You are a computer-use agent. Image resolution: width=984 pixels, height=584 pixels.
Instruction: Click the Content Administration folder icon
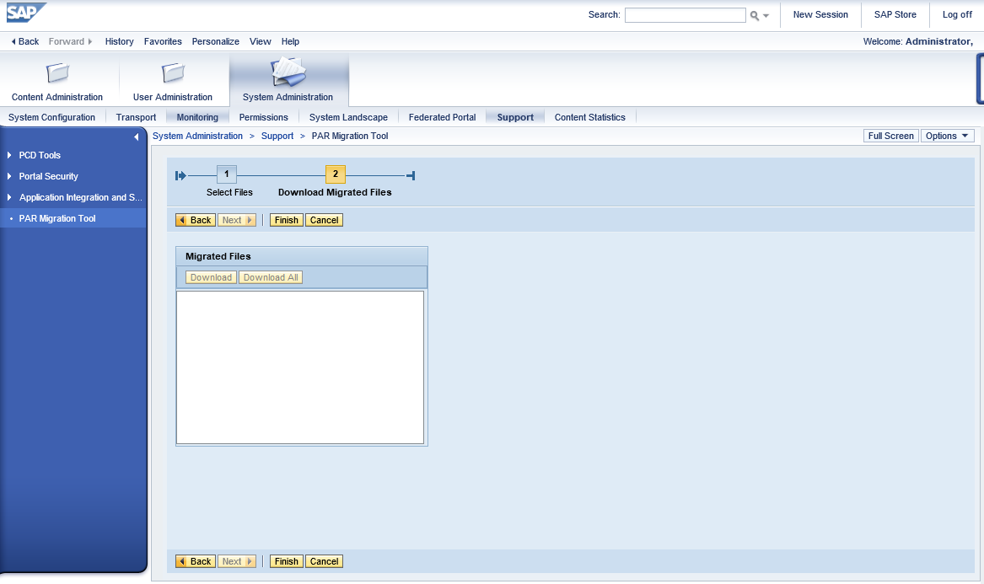click(57, 72)
